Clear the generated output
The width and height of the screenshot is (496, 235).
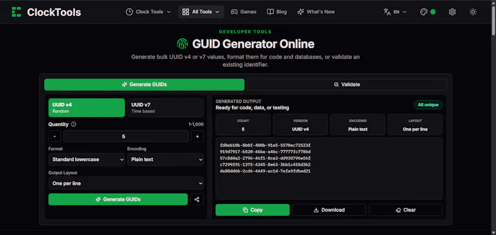405,210
